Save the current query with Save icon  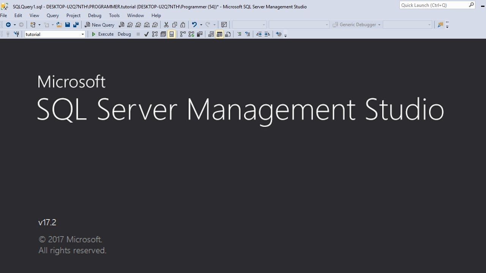(x=68, y=25)
